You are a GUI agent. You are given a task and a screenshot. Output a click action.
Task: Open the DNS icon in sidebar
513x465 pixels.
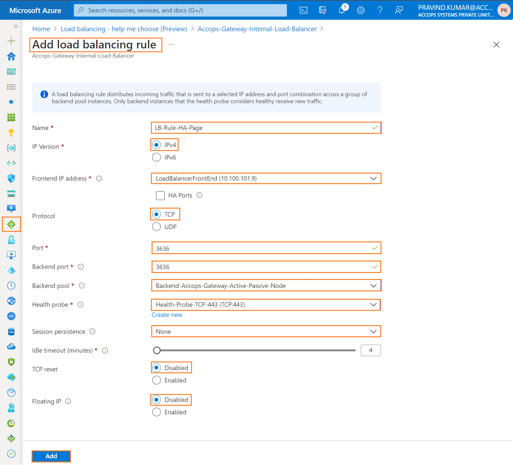tap(11, 316)
